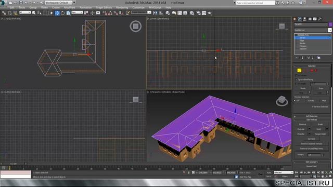Switch to the Display command panel tab
This screenshot has height=187, width=333.
coord(315,19)
